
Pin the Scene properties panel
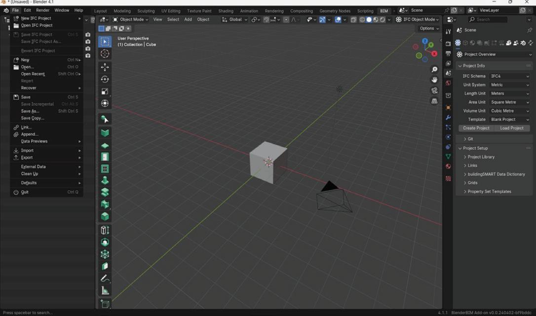click(x=530, y=30)
